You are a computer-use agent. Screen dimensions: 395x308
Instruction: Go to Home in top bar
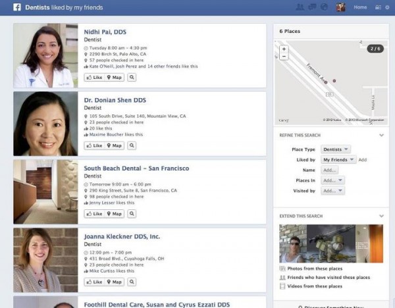point(360,7)
